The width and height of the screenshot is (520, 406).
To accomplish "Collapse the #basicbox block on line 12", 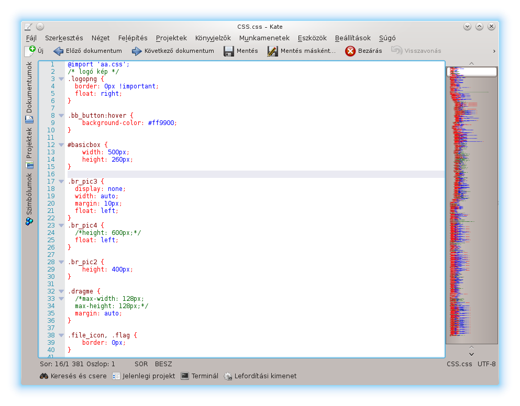I will coord(61,145).
